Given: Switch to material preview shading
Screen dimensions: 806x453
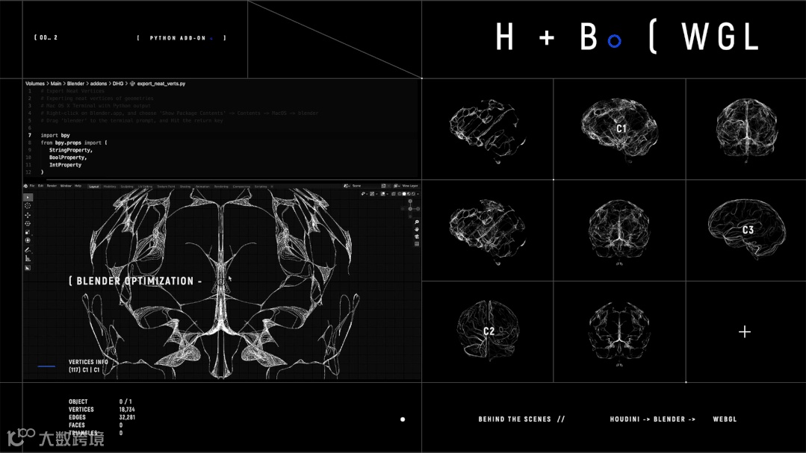Looking at the screenshot, I should coord(409,193).
